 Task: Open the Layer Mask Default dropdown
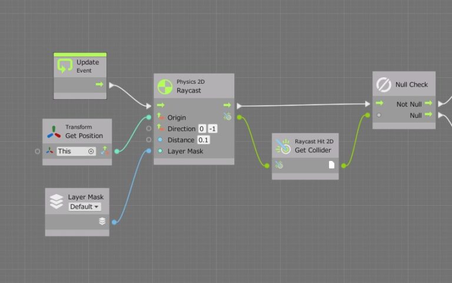[85, 207]
